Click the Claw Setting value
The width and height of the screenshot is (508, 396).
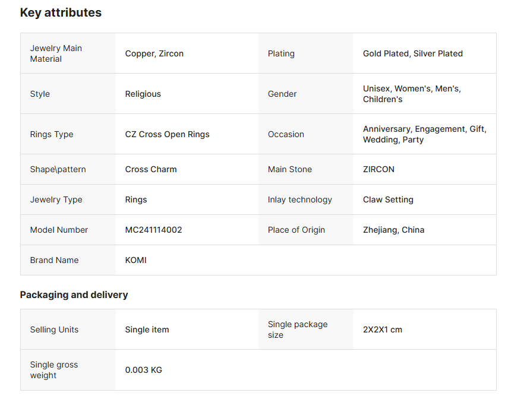tap(388, 199)
